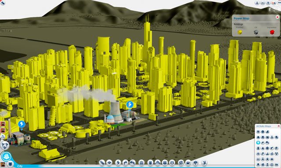Click the red Unpowered cube in legend
The height and width of the screenshot is (168, 281).
tap(272, 32)
